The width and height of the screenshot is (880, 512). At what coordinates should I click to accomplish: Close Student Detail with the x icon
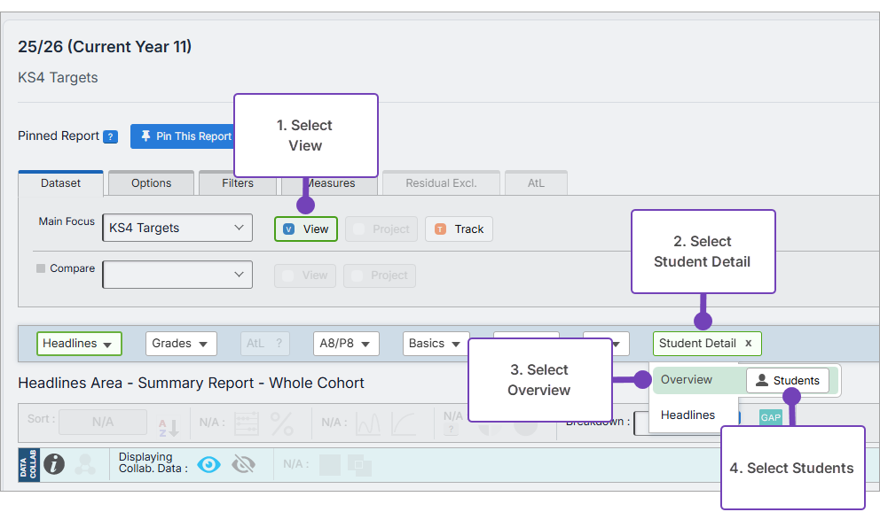click(748, 344)
